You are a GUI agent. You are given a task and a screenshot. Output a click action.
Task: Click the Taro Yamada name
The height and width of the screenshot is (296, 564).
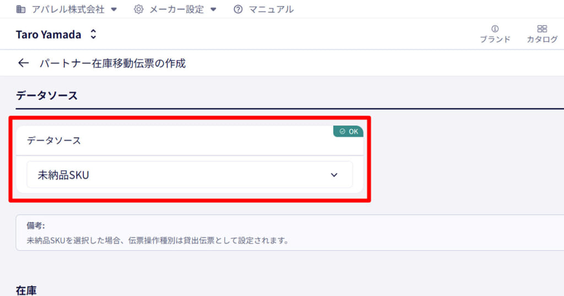48,35
